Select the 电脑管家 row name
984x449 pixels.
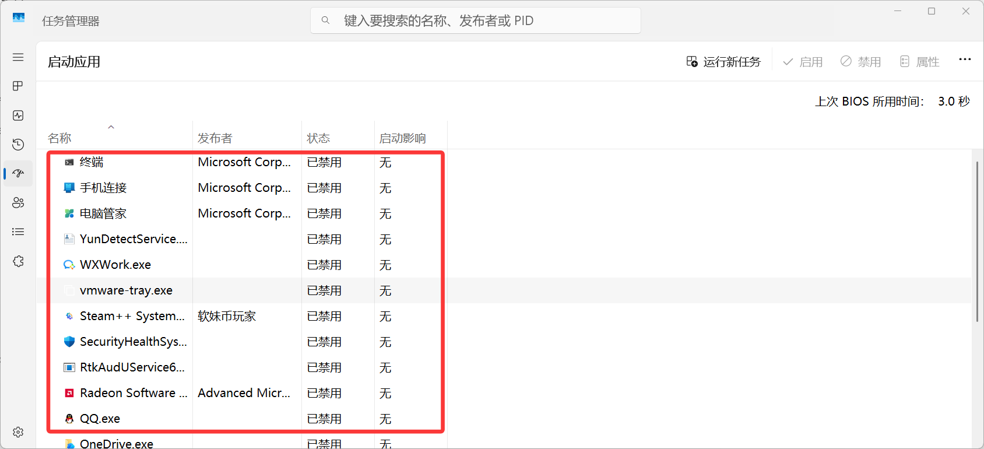(103, 213)
